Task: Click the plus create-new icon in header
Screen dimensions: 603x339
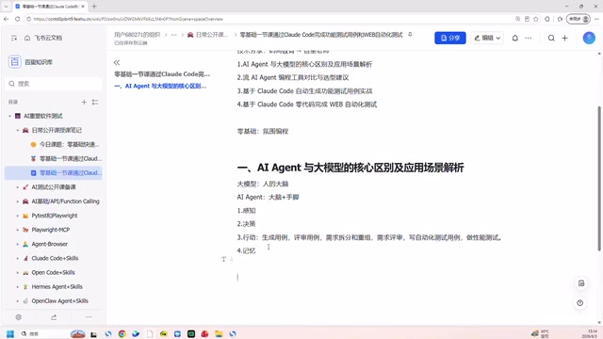Action: [x=564, y=38]
